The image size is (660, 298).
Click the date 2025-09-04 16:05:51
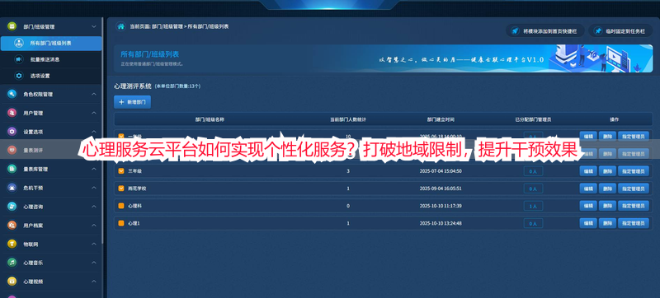441,189
